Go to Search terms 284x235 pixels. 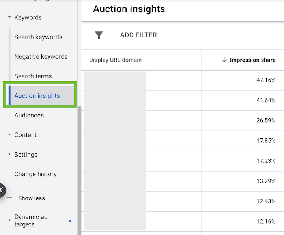point(33,76)
